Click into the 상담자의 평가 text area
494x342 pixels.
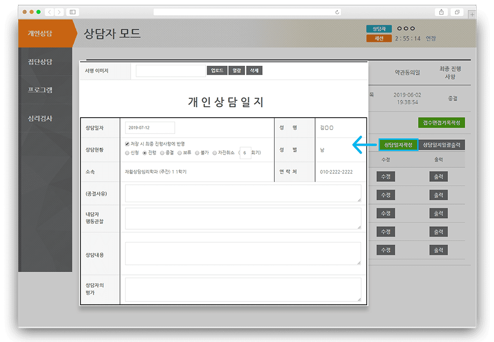(x=243, y=289)
